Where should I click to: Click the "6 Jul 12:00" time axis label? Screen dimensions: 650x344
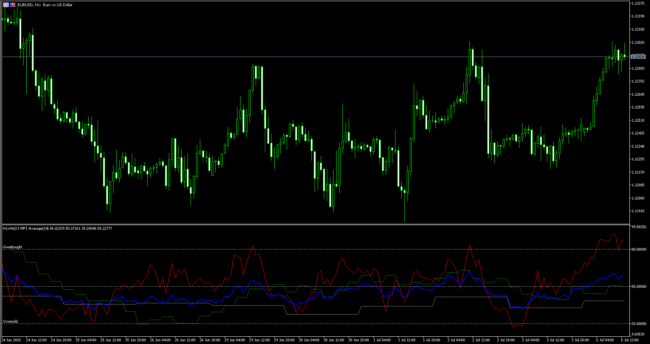[630, 340]
